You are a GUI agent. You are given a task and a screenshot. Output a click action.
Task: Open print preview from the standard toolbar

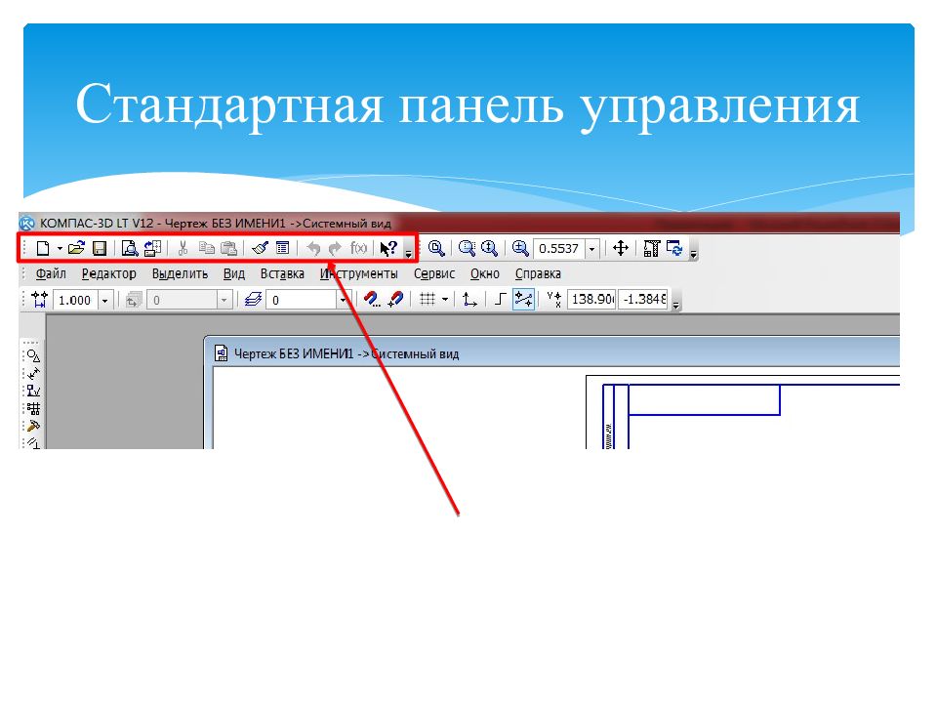(130, 248)
